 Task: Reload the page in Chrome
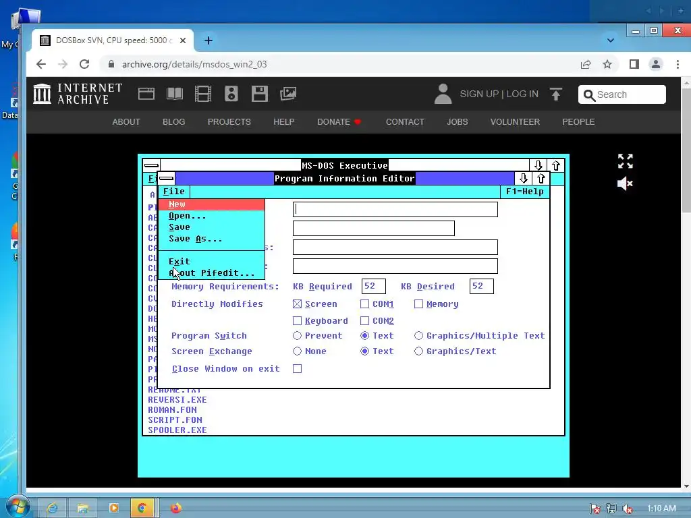point(84,64)
